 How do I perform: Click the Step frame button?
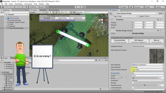coord(84,7)
